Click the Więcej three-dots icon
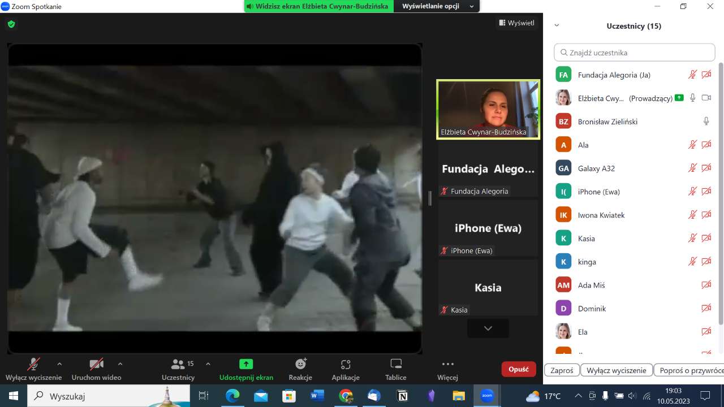This screenshot has width=724, height=407. click(x=447, y=365)
